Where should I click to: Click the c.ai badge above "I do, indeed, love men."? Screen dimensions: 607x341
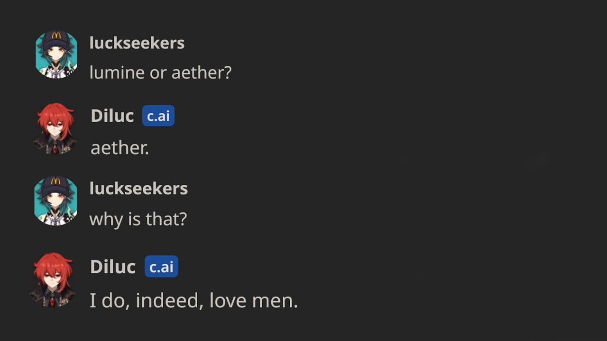coord(161,267)
